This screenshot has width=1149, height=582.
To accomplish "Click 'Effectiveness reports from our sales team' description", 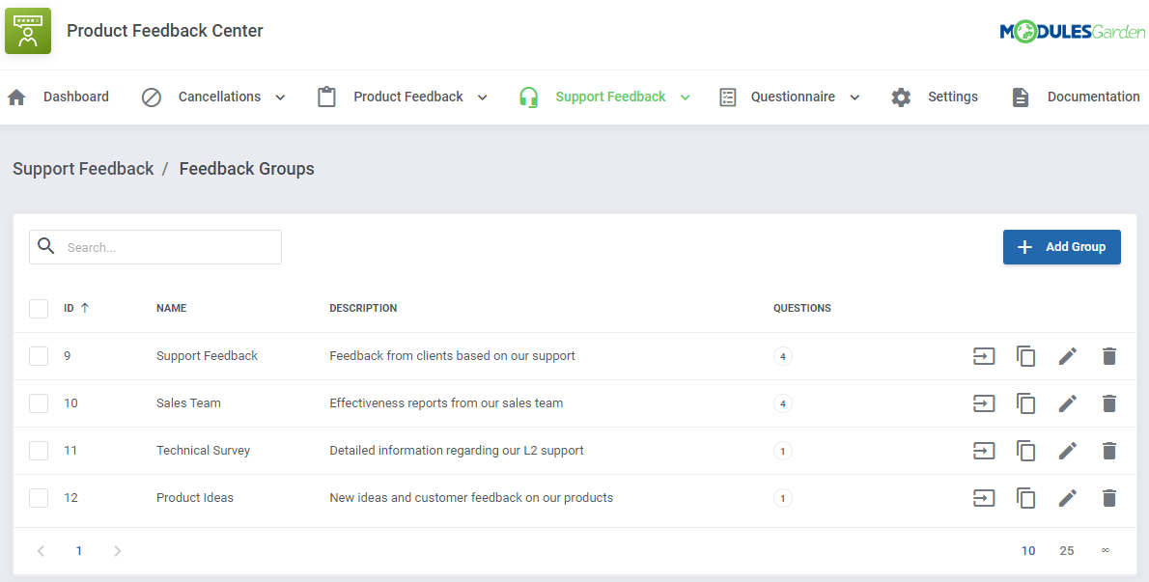I will tap(446, 402).
